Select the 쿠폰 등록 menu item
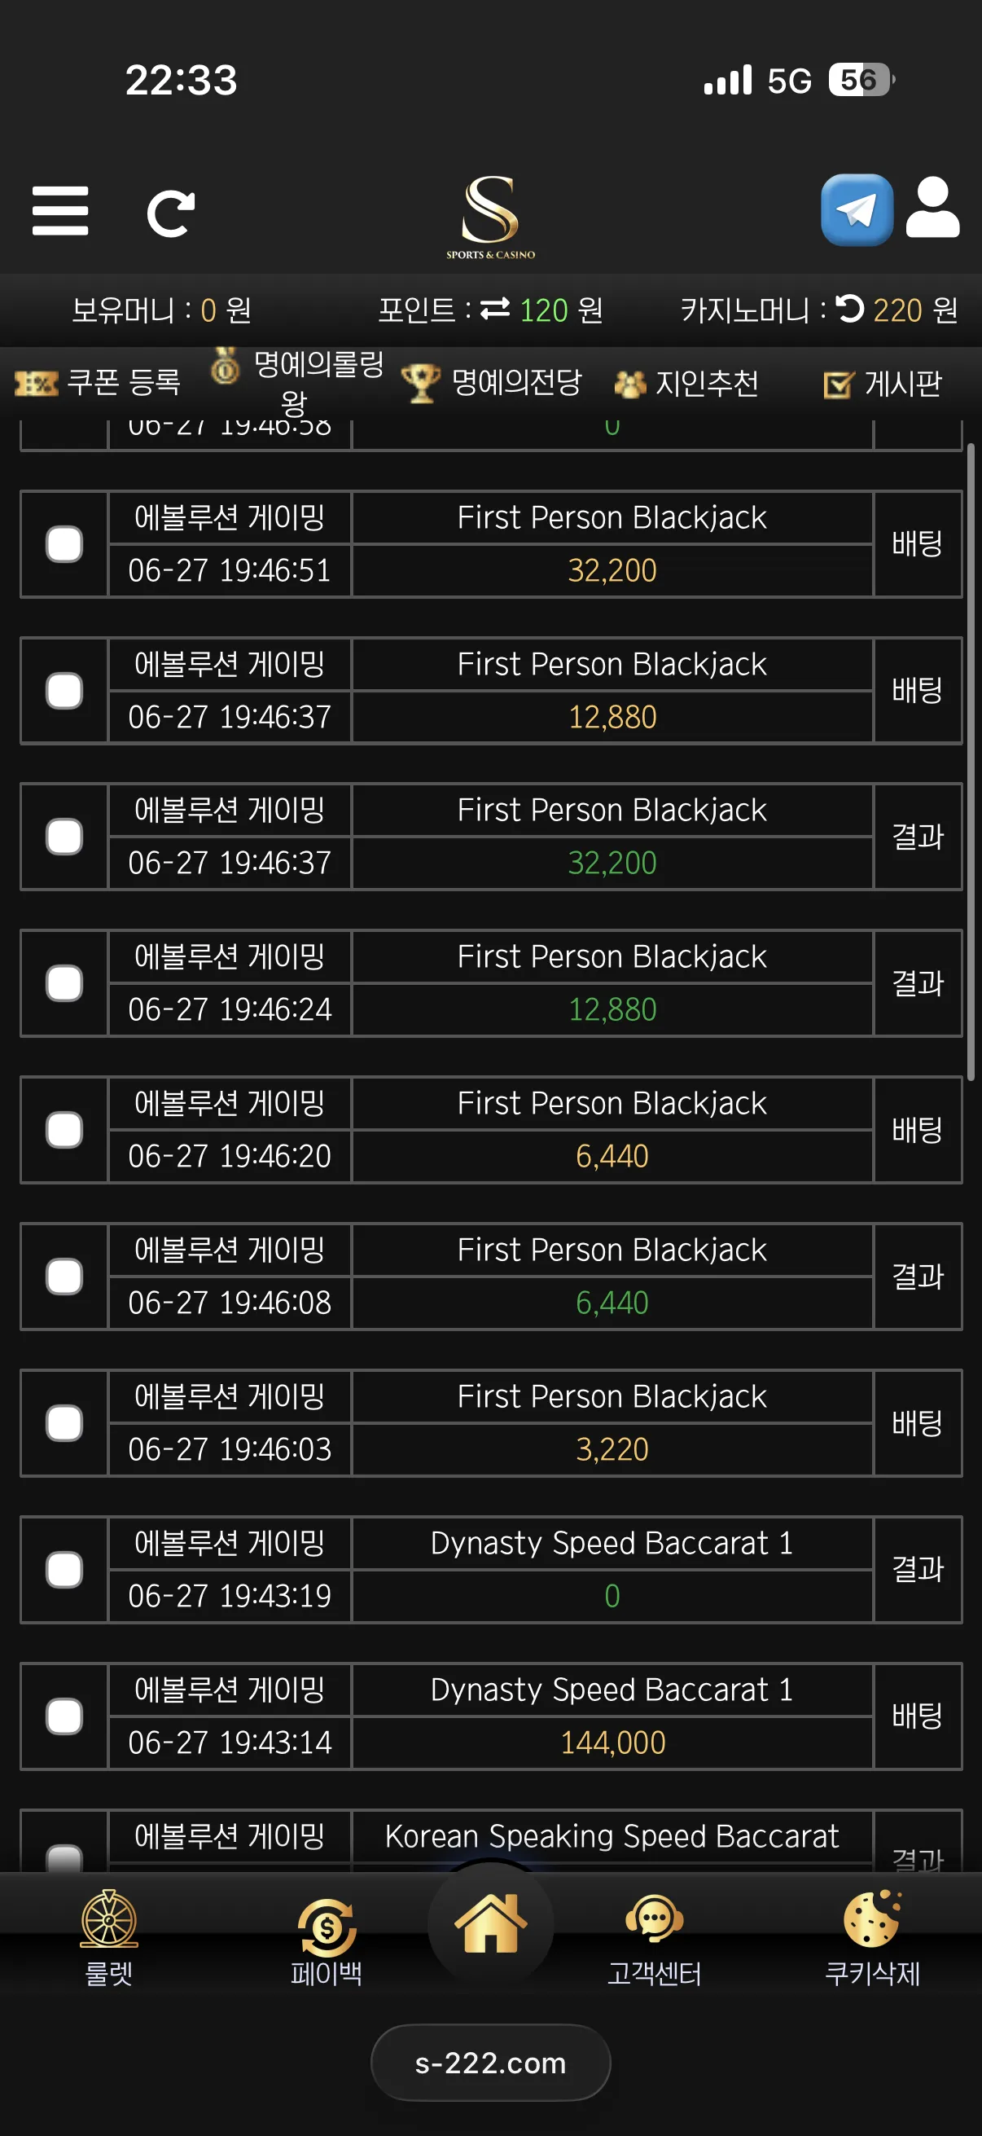 point(98,382)
